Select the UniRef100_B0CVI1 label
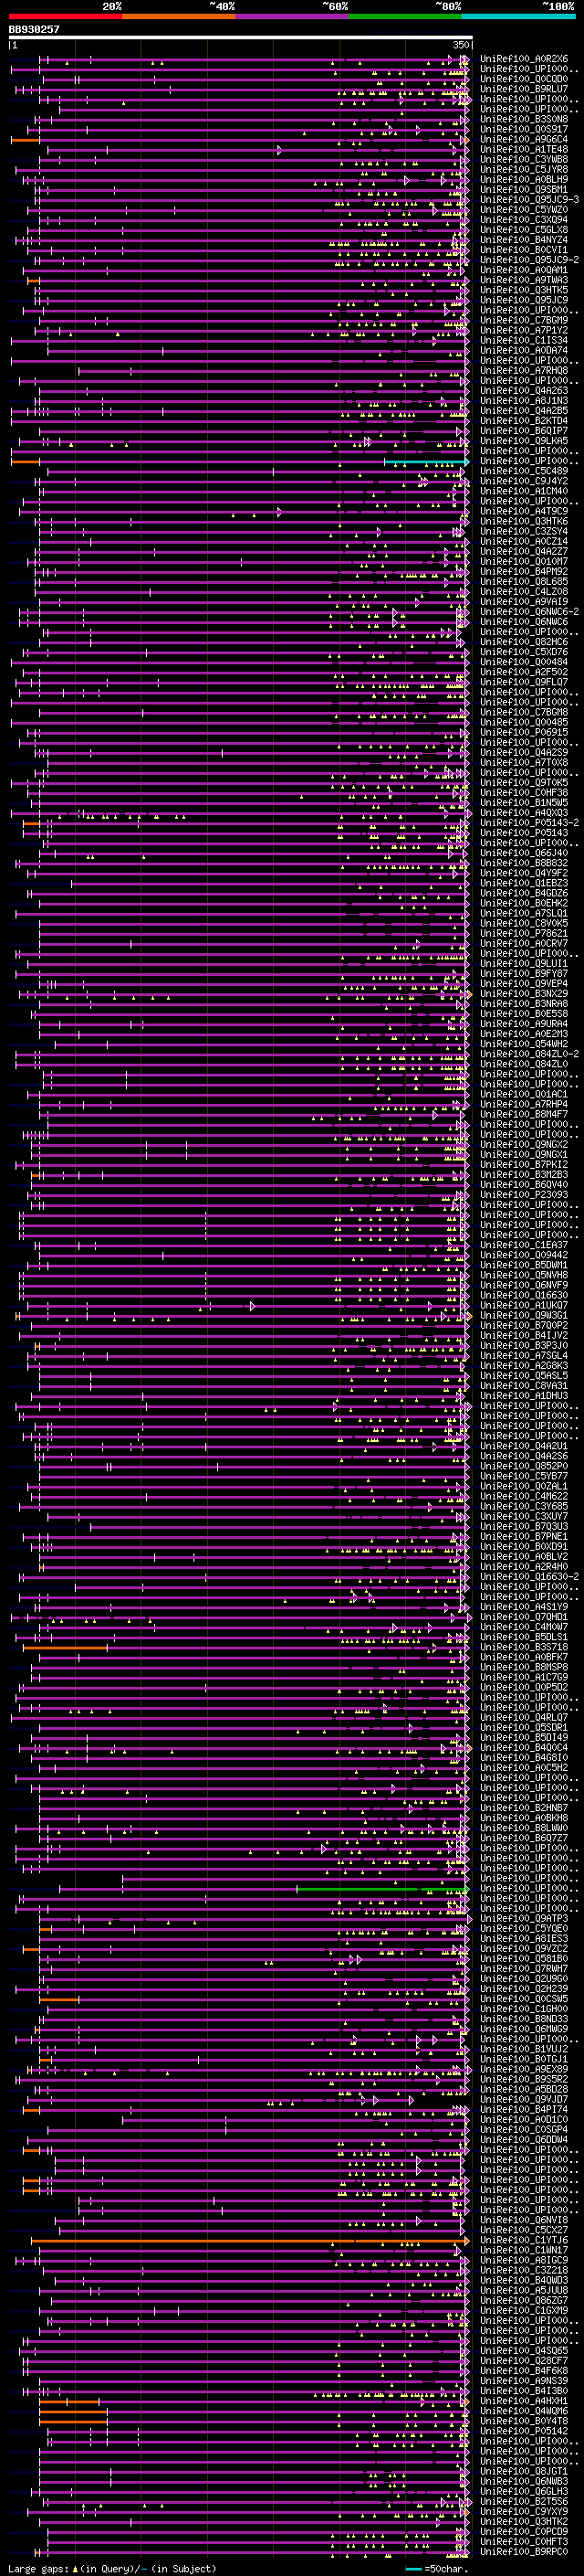 coord(524,249)
